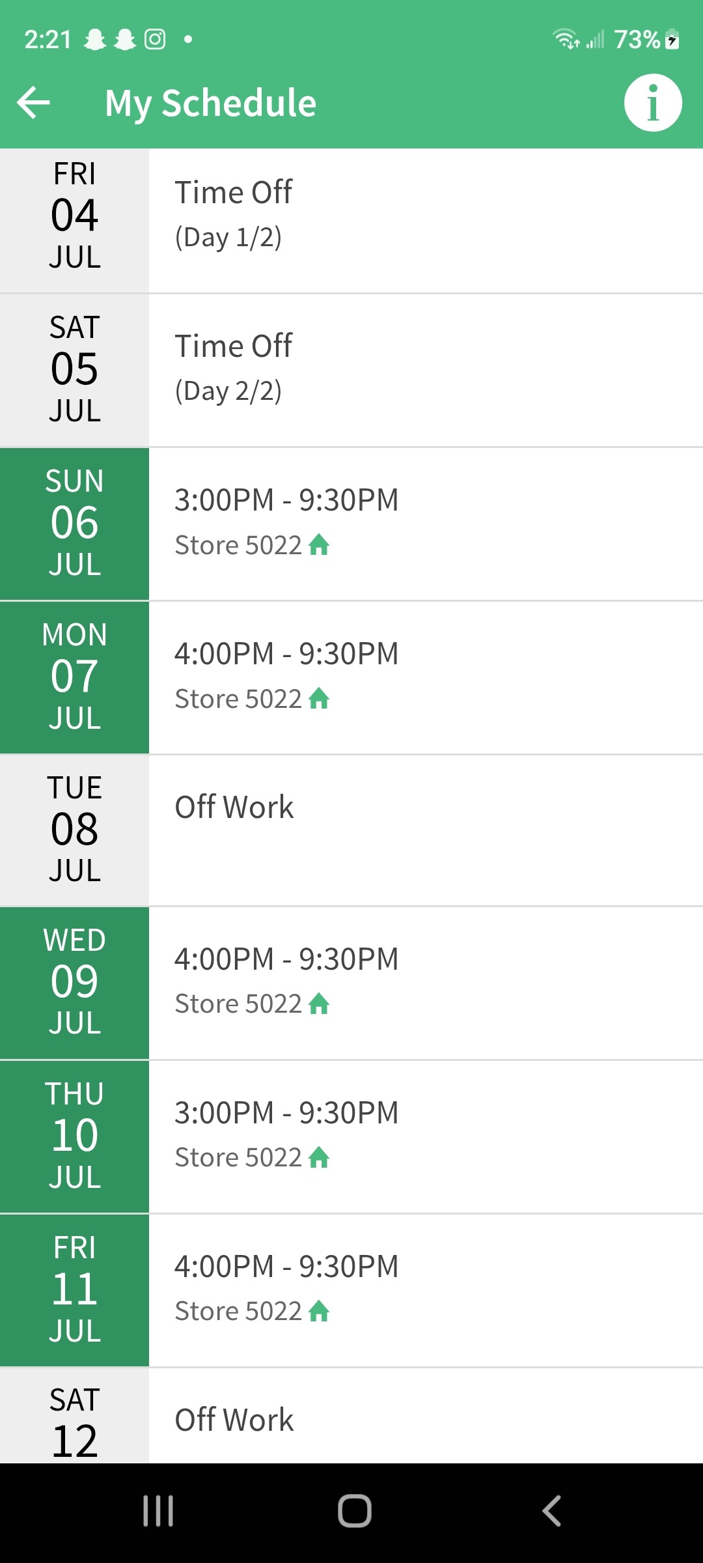Tap the home icon on Sunday's shift
Image resolution: width=703 pixels, height=1563 pixels.
coord(319,544)
